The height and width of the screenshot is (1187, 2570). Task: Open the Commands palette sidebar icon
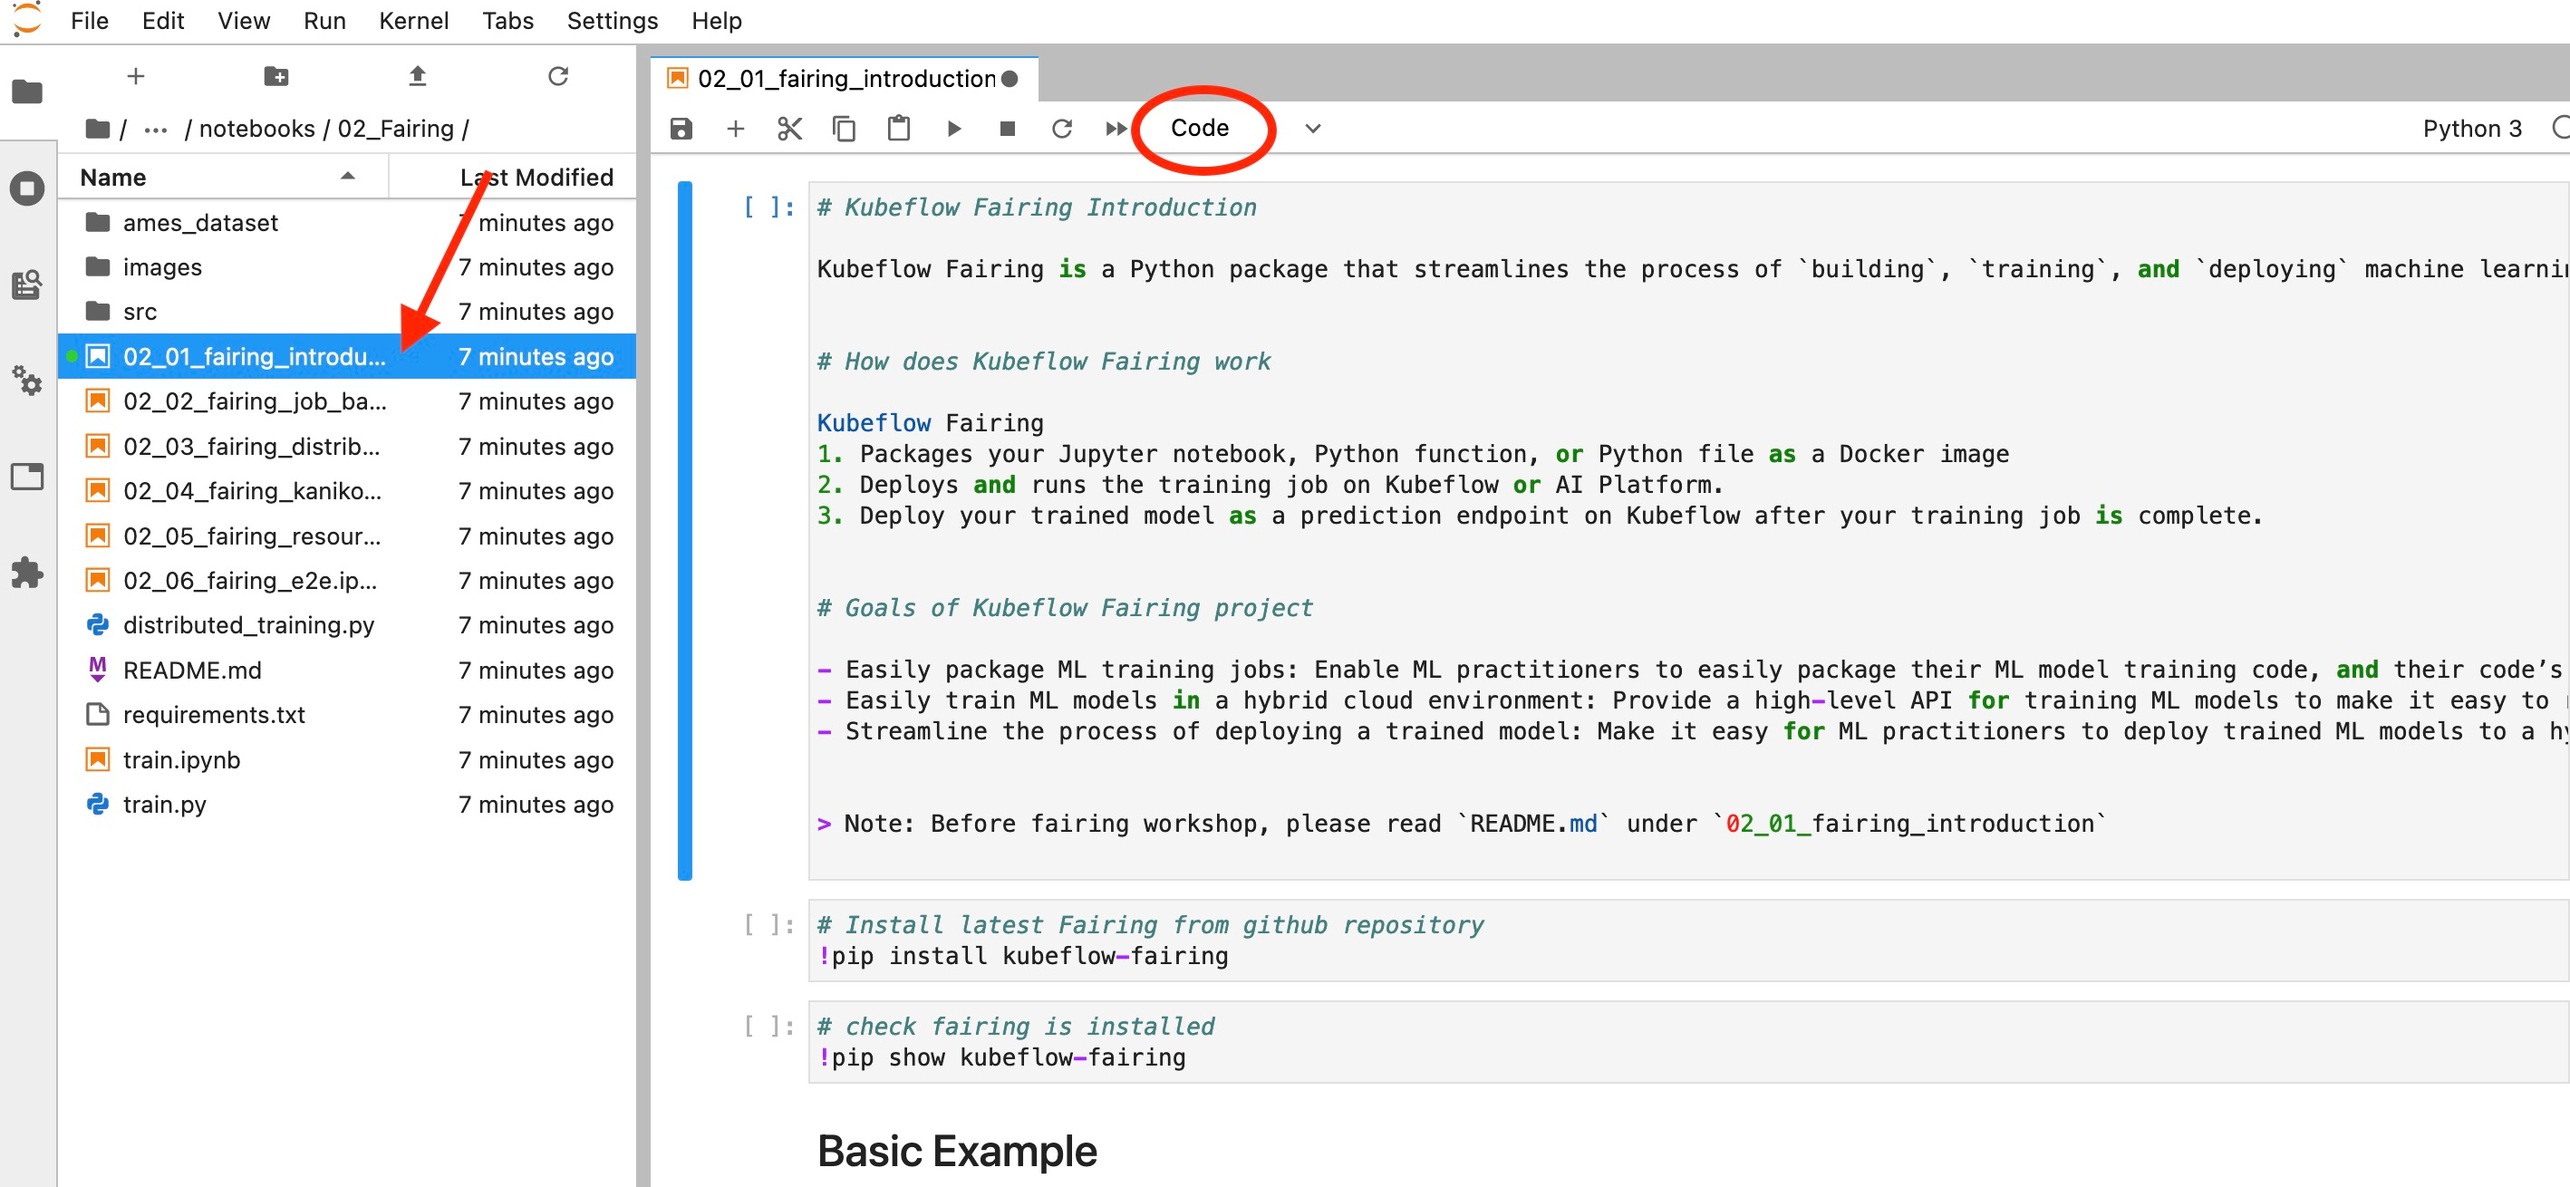(x=27, y=285)
